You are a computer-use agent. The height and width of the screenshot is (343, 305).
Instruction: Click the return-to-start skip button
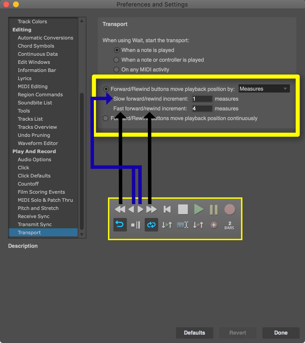click(167, 209)
